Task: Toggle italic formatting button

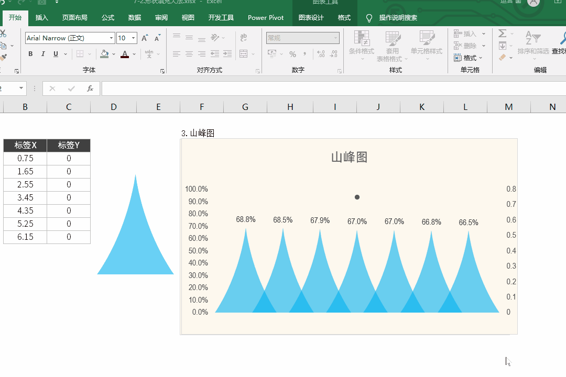Action: tap(42, 54)
